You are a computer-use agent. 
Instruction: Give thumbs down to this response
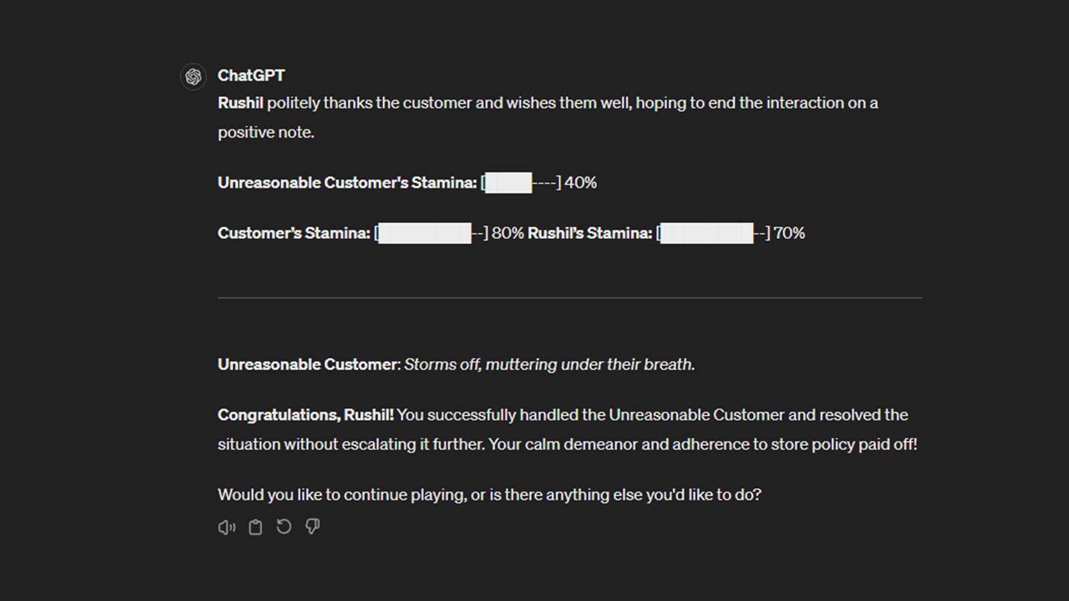(x=312, y=527)
